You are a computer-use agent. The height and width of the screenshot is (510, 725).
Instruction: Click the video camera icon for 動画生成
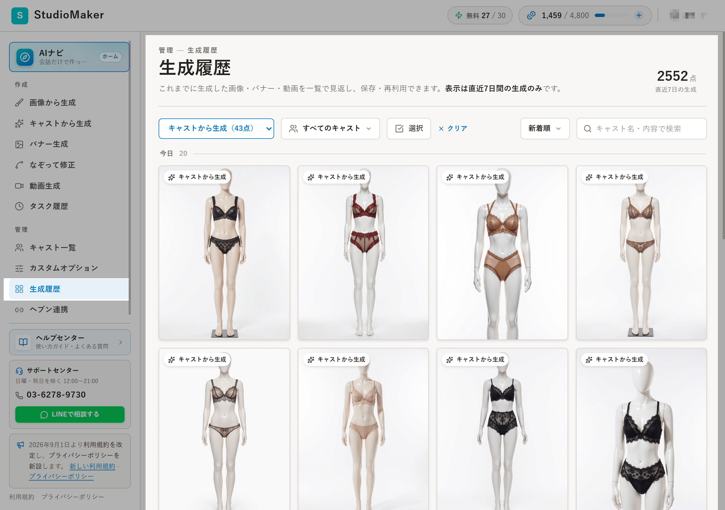[x=19, y=186]
